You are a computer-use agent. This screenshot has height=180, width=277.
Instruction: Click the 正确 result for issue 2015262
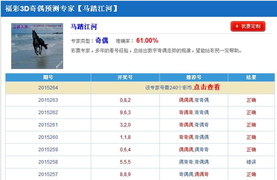click(x=251, y=113)
